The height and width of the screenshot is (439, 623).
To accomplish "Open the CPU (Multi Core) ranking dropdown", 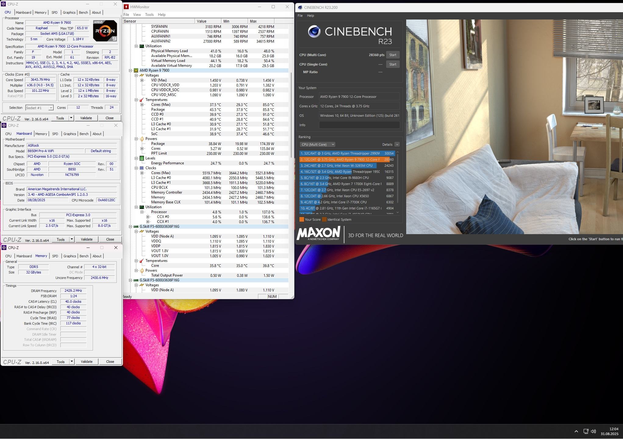I will coord(317,145).
